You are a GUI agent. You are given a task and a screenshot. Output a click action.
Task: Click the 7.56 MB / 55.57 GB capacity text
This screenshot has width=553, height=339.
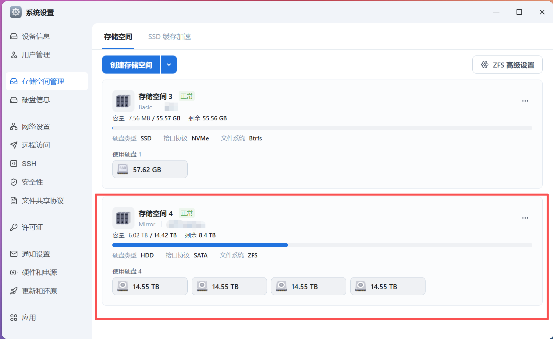pos(155,118)
